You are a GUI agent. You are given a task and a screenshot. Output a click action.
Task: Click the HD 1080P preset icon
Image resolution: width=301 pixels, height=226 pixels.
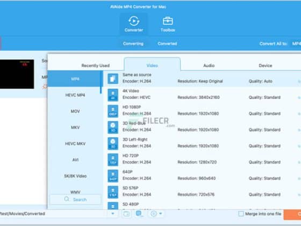(113, 111)
